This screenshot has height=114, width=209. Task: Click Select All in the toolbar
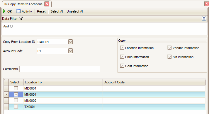(57, 11)
